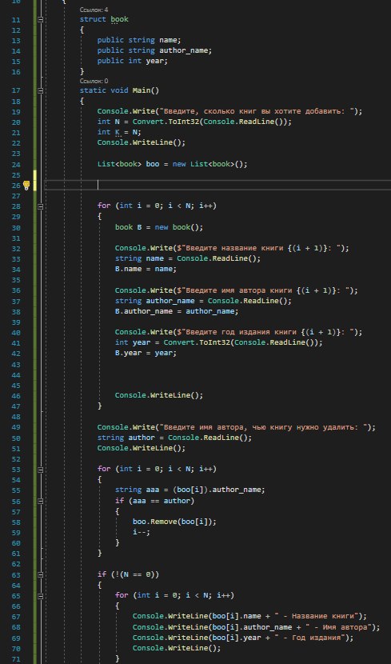Viewport: 391px width, 664px height.
Task: Fold the for loop at line 65
Action: pyautogui.click(x=41, y=596)
